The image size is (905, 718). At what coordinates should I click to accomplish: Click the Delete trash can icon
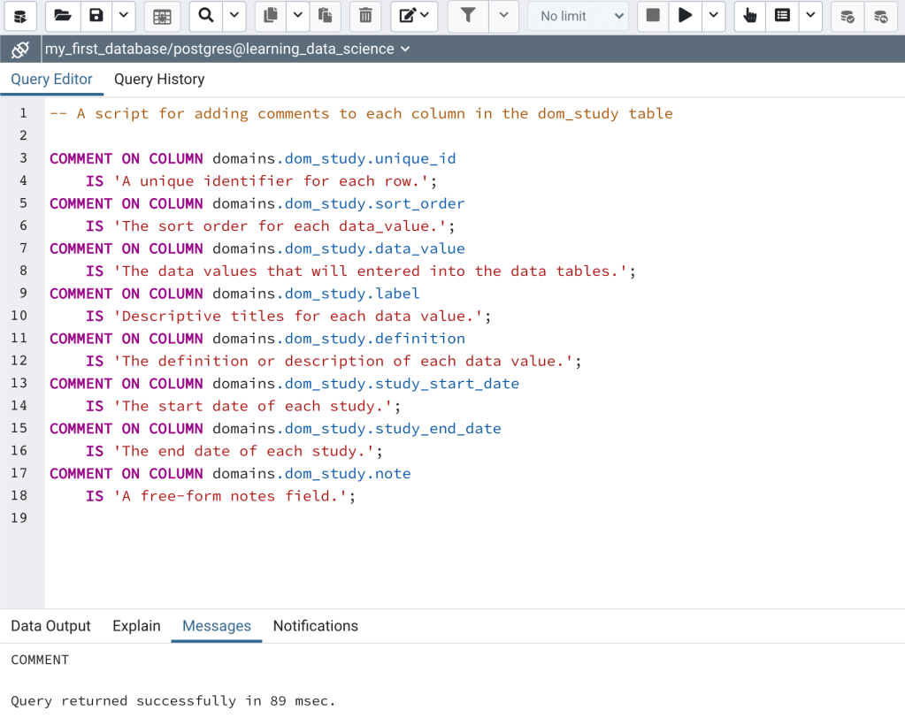coord(365,16)
